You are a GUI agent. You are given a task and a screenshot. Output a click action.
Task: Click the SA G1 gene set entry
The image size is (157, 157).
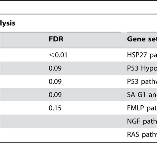click(142, 95)
